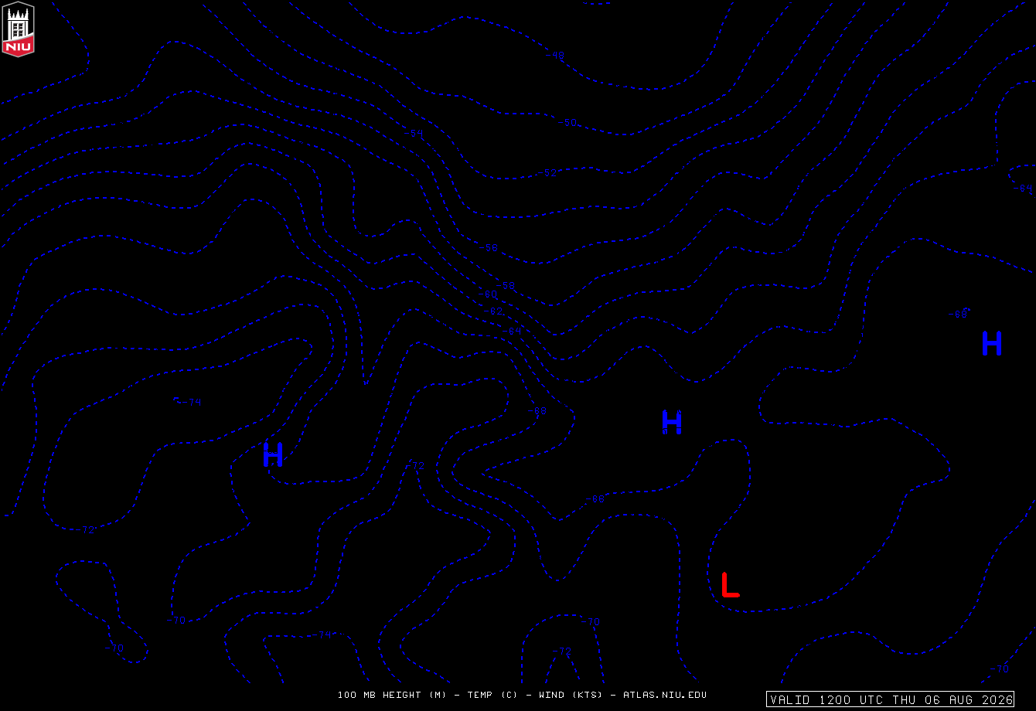This screenshot has width=1036, height=711.
Task: Click the valid time stamp box
Action: [891, 699]
